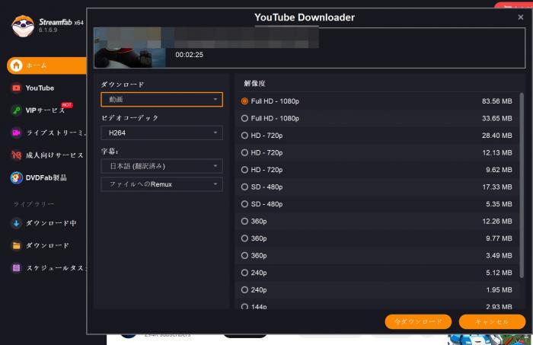Open ダウンロード中 library section

click(x=51, y=223)
